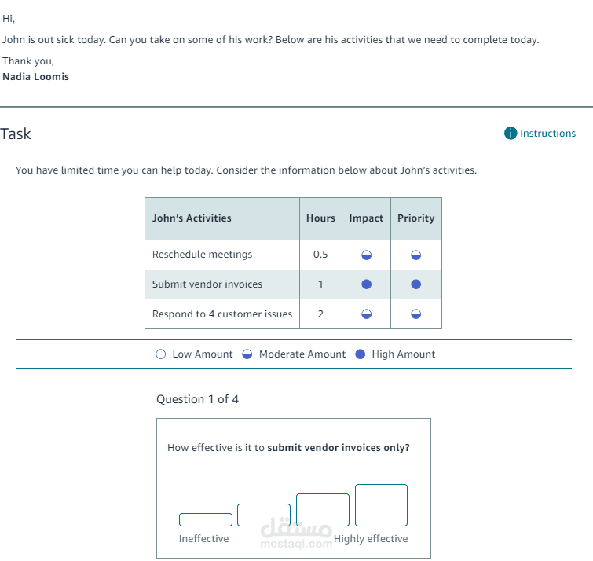593x561 pixels.
Task: Open the Instructions link
Action: (547, 133)
